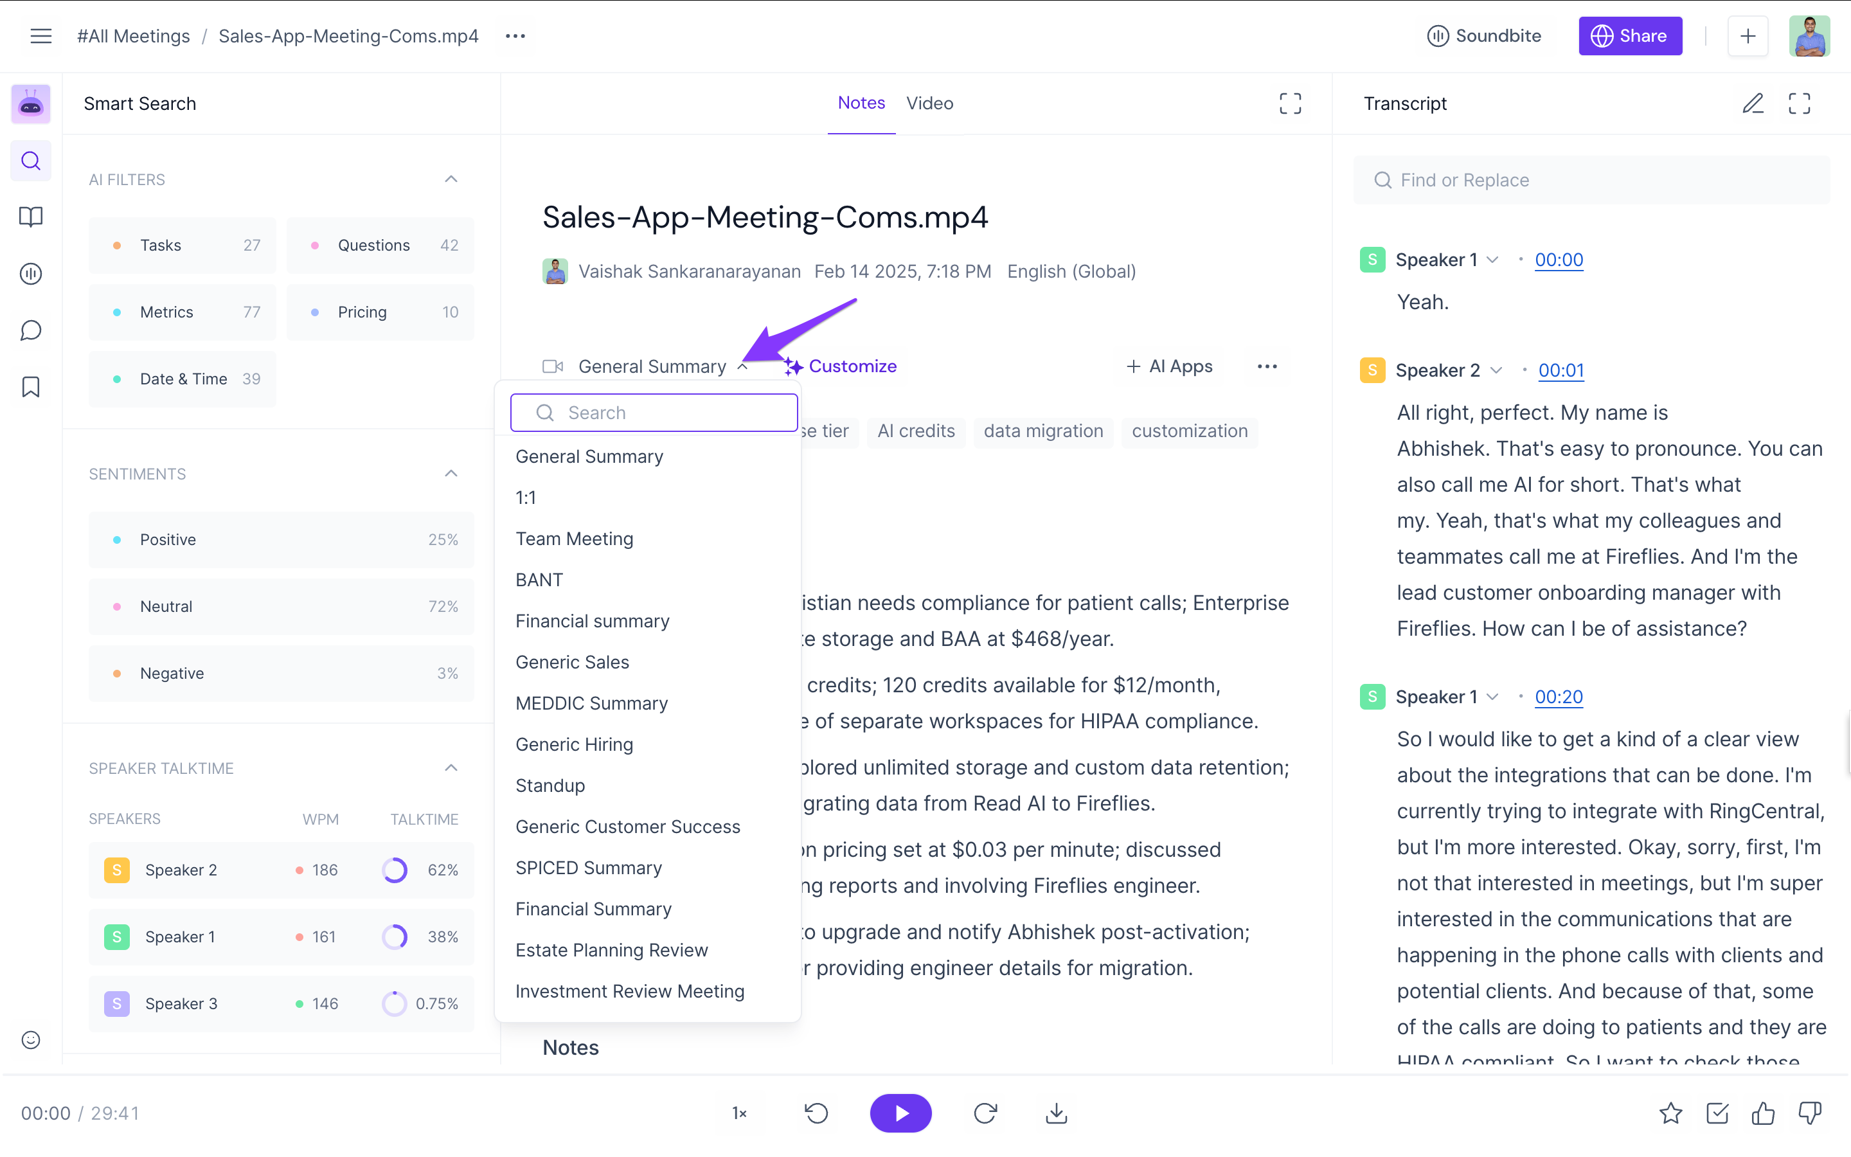Open Speaker 1 dropdown at 00:20
This screenshot has height=1157, width=1851.
(x=1492, y=697)
